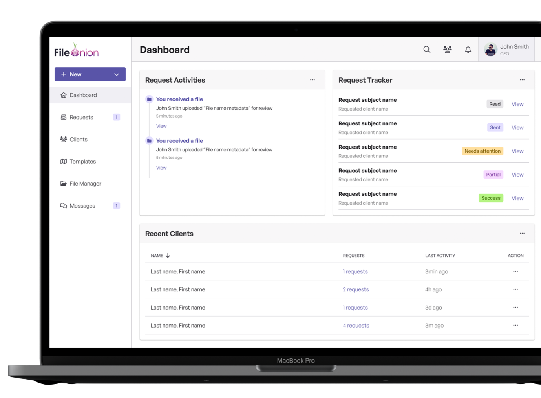Open Request Tracker more options menu
Screen dimensions: 541x398
pyautogui.click(x=522, y=80)
